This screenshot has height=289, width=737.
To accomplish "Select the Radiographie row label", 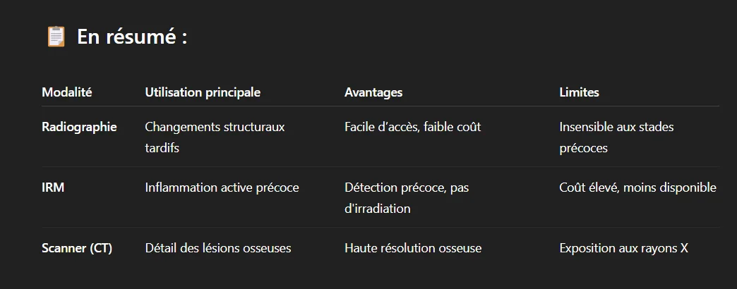I will click(x=79, y=127).
